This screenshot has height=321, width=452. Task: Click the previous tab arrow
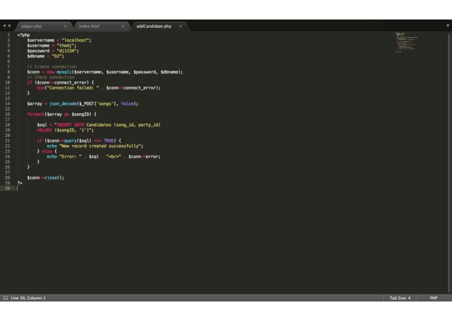4,26
